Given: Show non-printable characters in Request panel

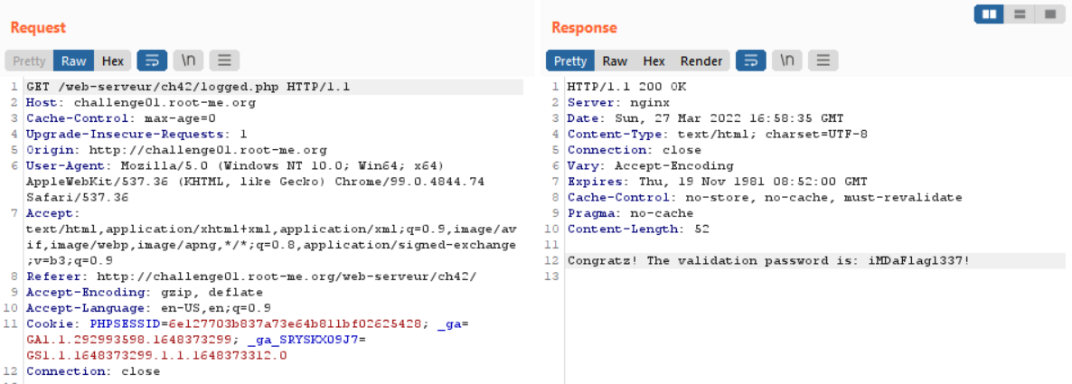Looking at the screenshot, I should pos(188,61).
